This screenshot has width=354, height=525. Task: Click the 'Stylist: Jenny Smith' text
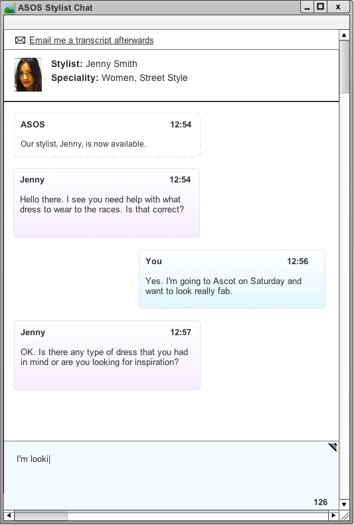click(x=94, y=64)
